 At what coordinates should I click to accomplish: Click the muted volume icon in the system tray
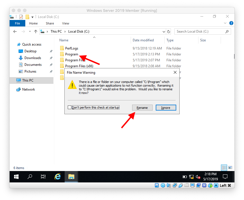pos(198,177)
